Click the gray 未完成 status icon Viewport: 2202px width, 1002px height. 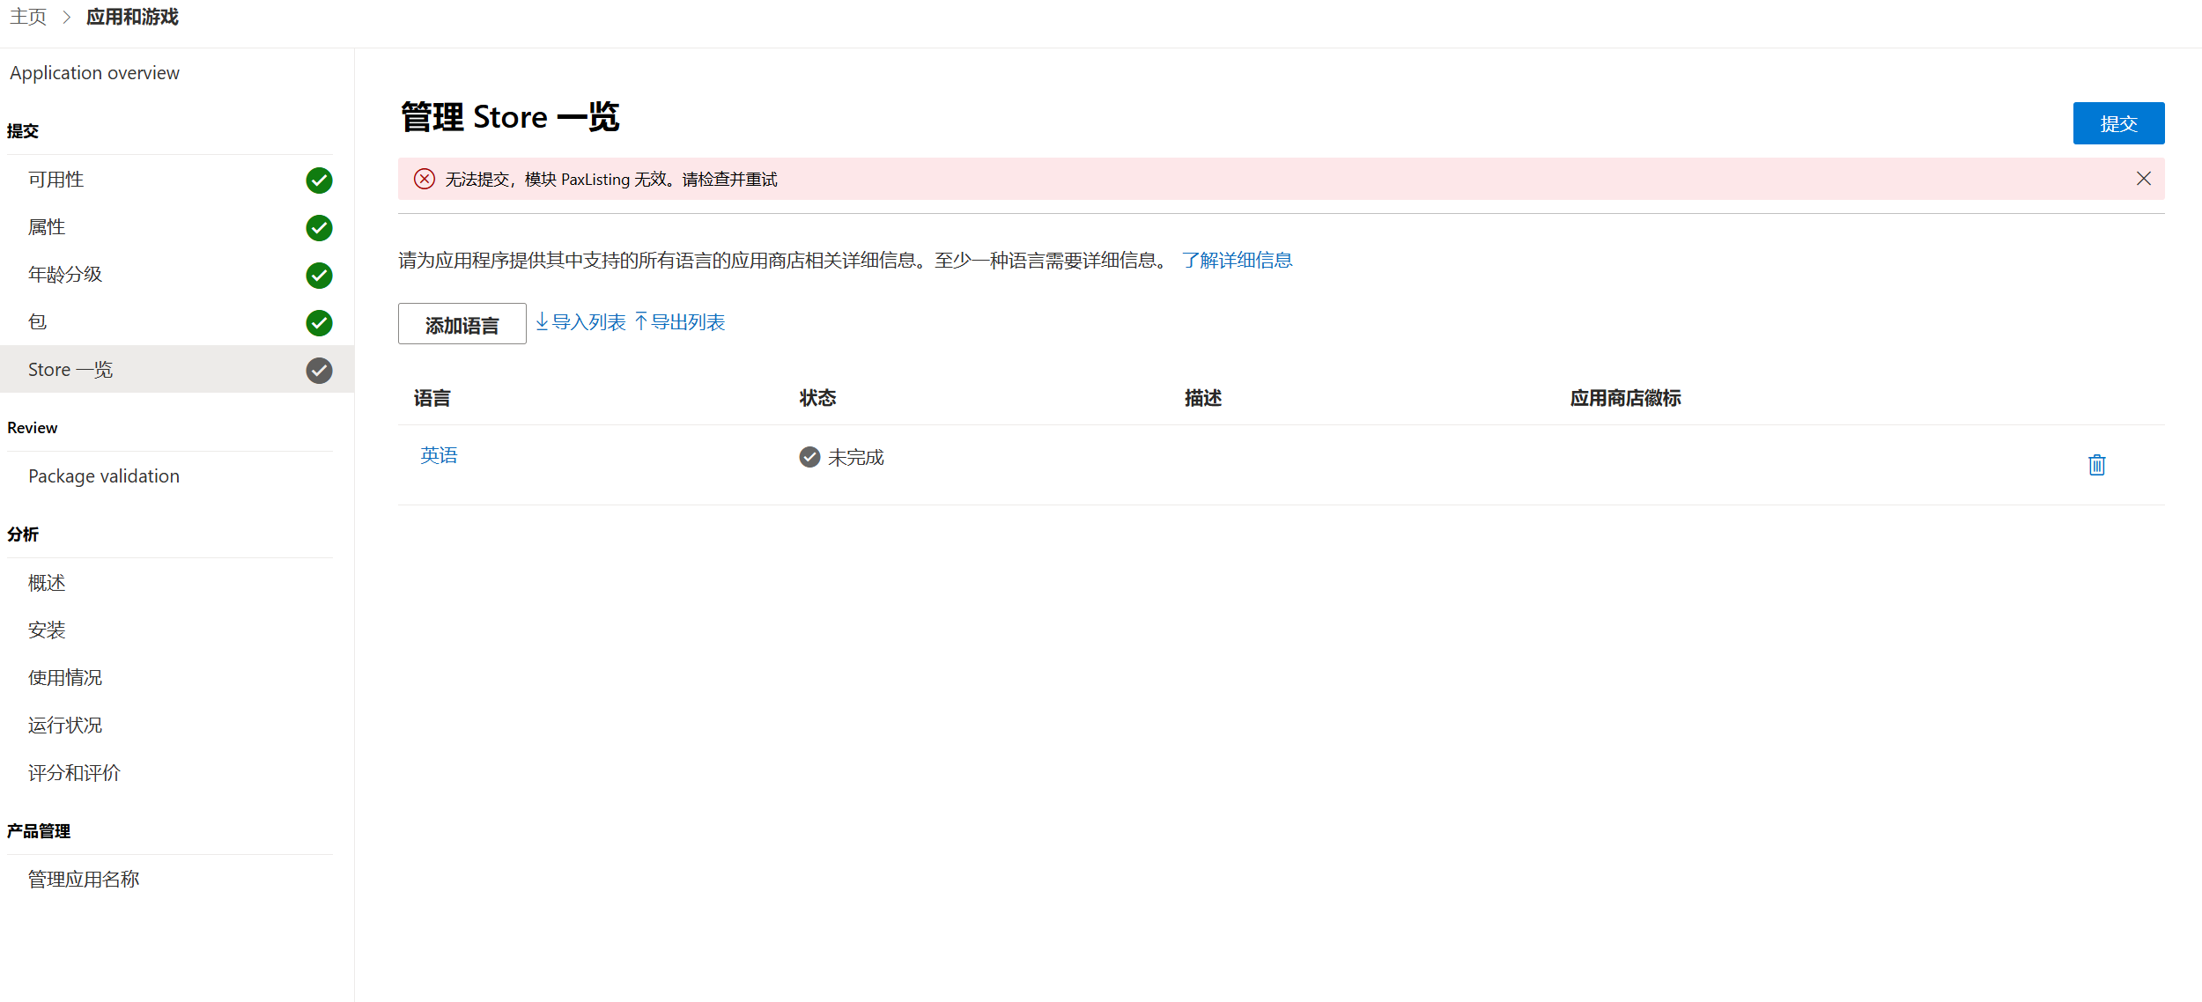pos(809,457)
